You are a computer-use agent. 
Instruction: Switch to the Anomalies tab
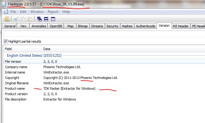pos(39,26)
